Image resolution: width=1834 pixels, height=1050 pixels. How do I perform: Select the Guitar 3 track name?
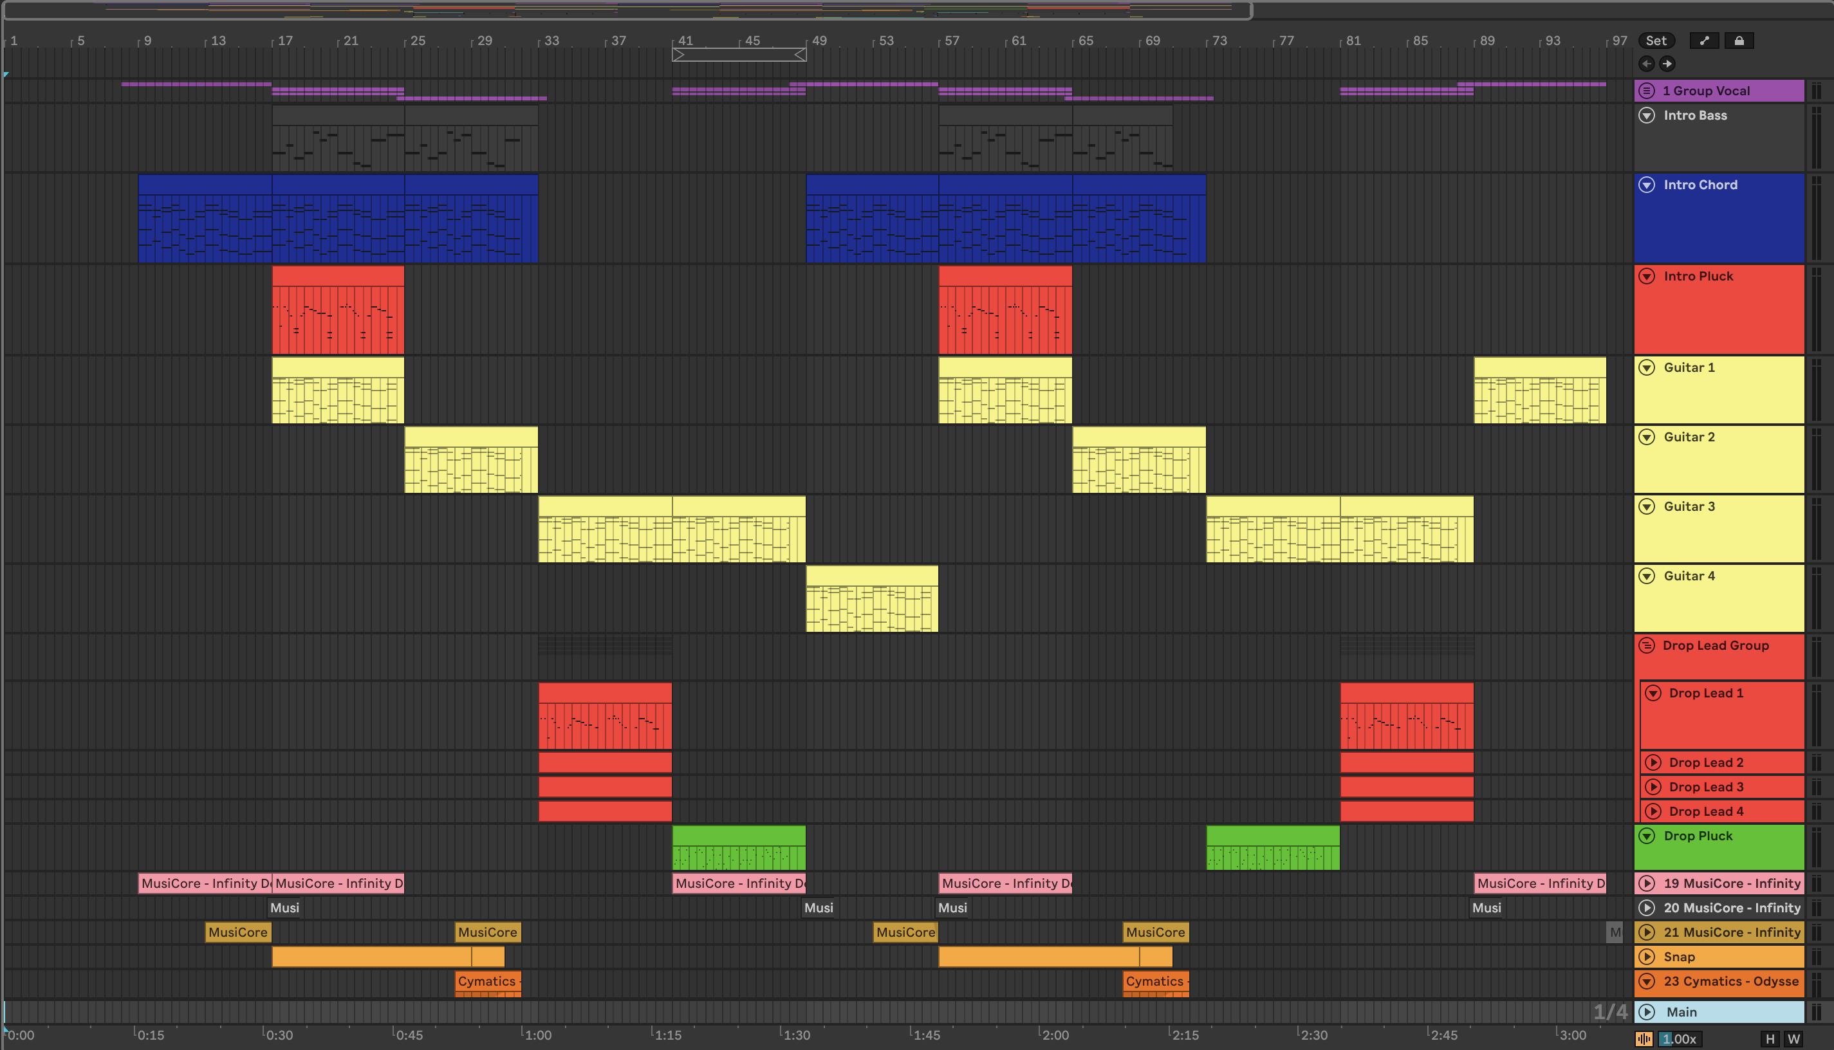point(1689,506)
